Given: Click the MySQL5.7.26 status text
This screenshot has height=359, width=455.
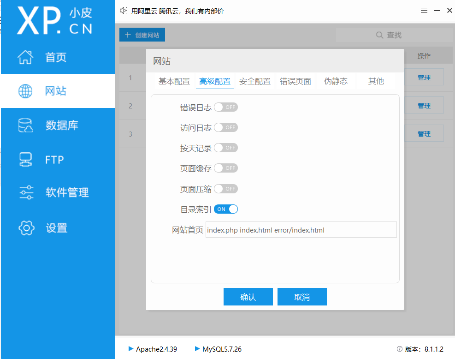Looking at the screenshot, I should [222, 349].
